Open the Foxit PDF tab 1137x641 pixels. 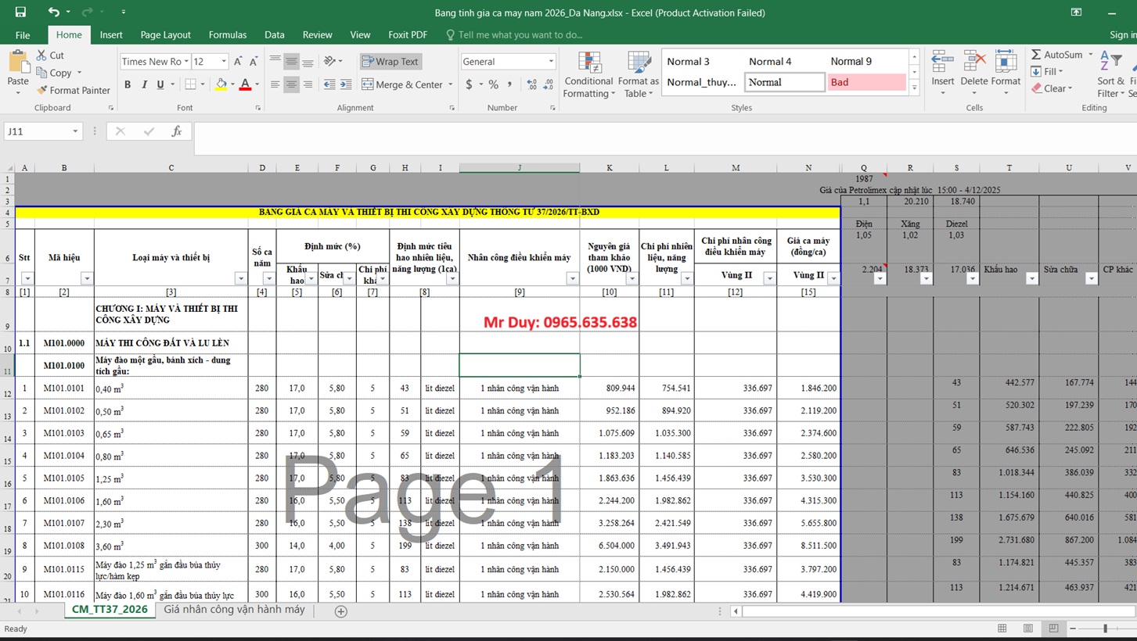pyautogui.click(x=408, y=34)
